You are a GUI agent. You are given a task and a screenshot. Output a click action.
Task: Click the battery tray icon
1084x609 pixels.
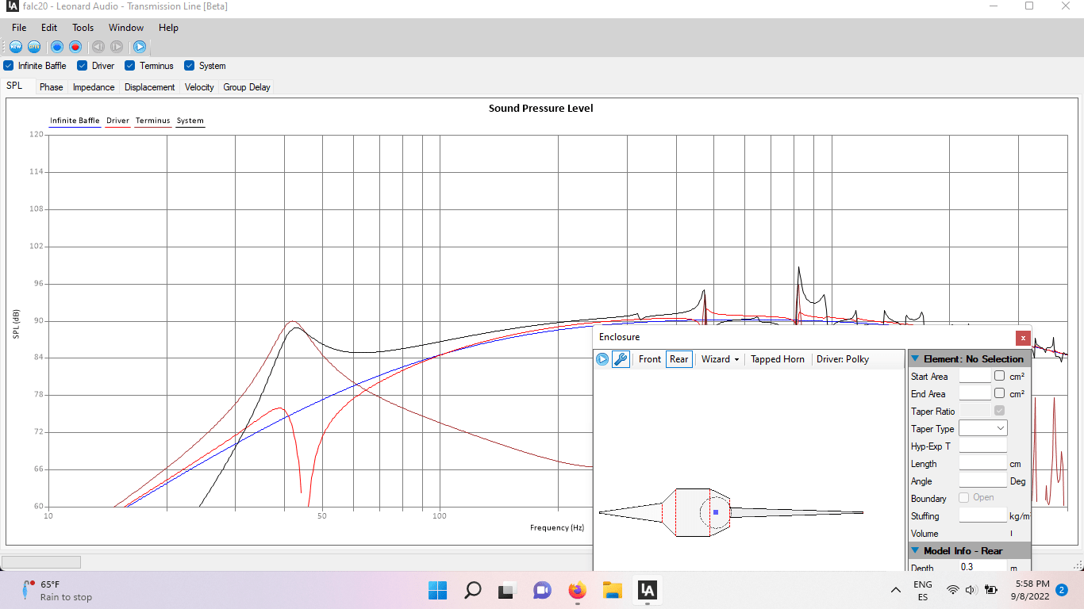click(x=990, y=590)
